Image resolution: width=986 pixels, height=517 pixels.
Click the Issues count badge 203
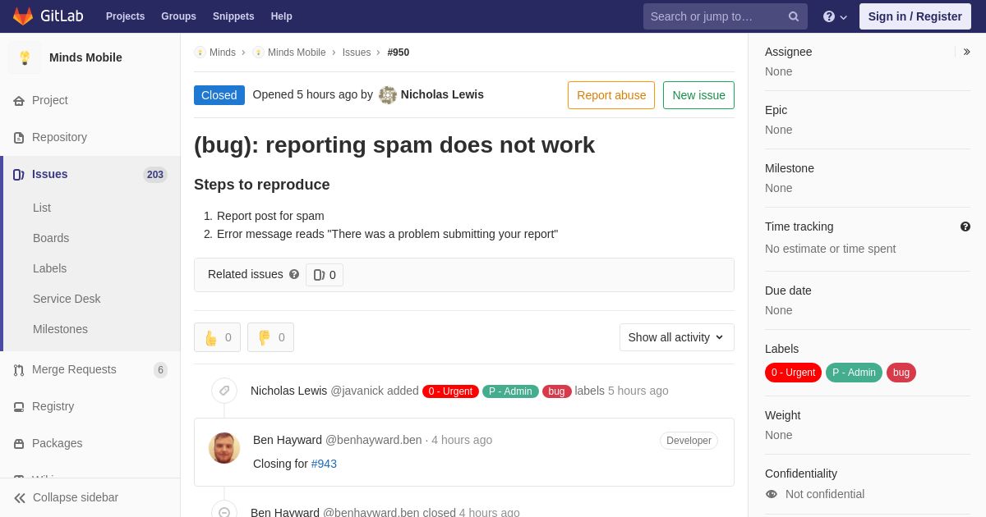155,175
